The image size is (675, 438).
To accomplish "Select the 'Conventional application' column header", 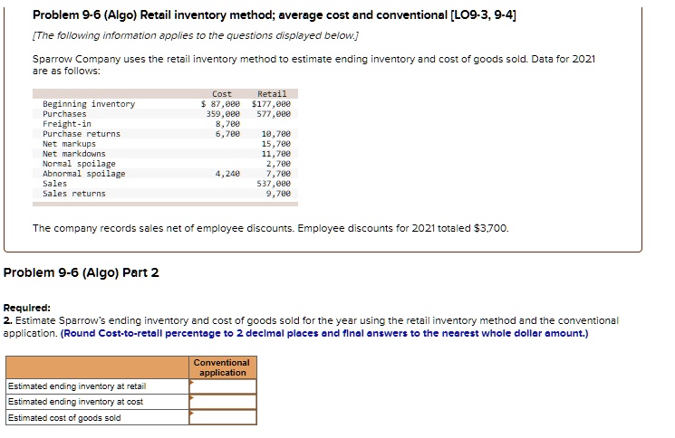I will (x=222, y=367).
